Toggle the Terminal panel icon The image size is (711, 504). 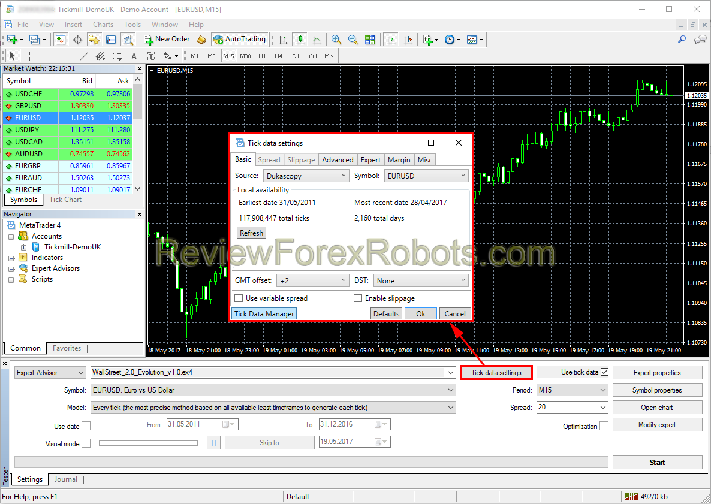pos(111,40)
